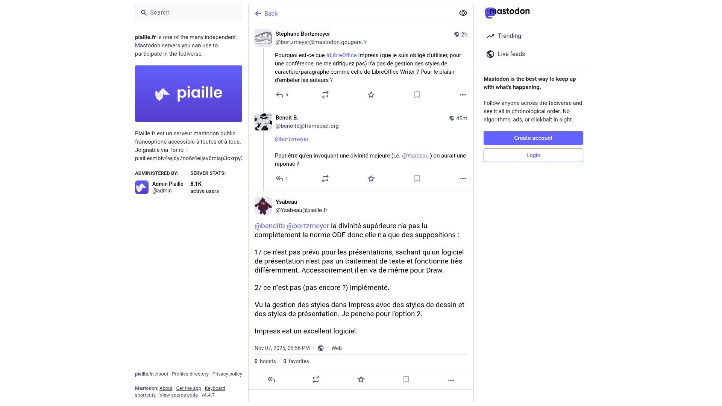This screenshot has width=722, height=406.
Task: Boost Stéphane Bortzmeyer's LibreOffice post
Action: tap(325, 95)
